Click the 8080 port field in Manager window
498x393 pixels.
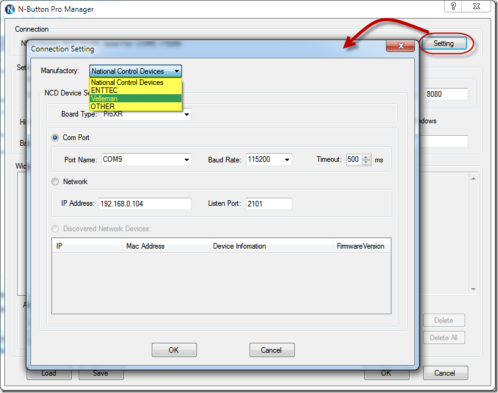446,94
